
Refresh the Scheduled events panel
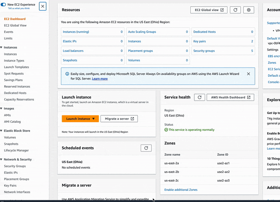(146, 148)
